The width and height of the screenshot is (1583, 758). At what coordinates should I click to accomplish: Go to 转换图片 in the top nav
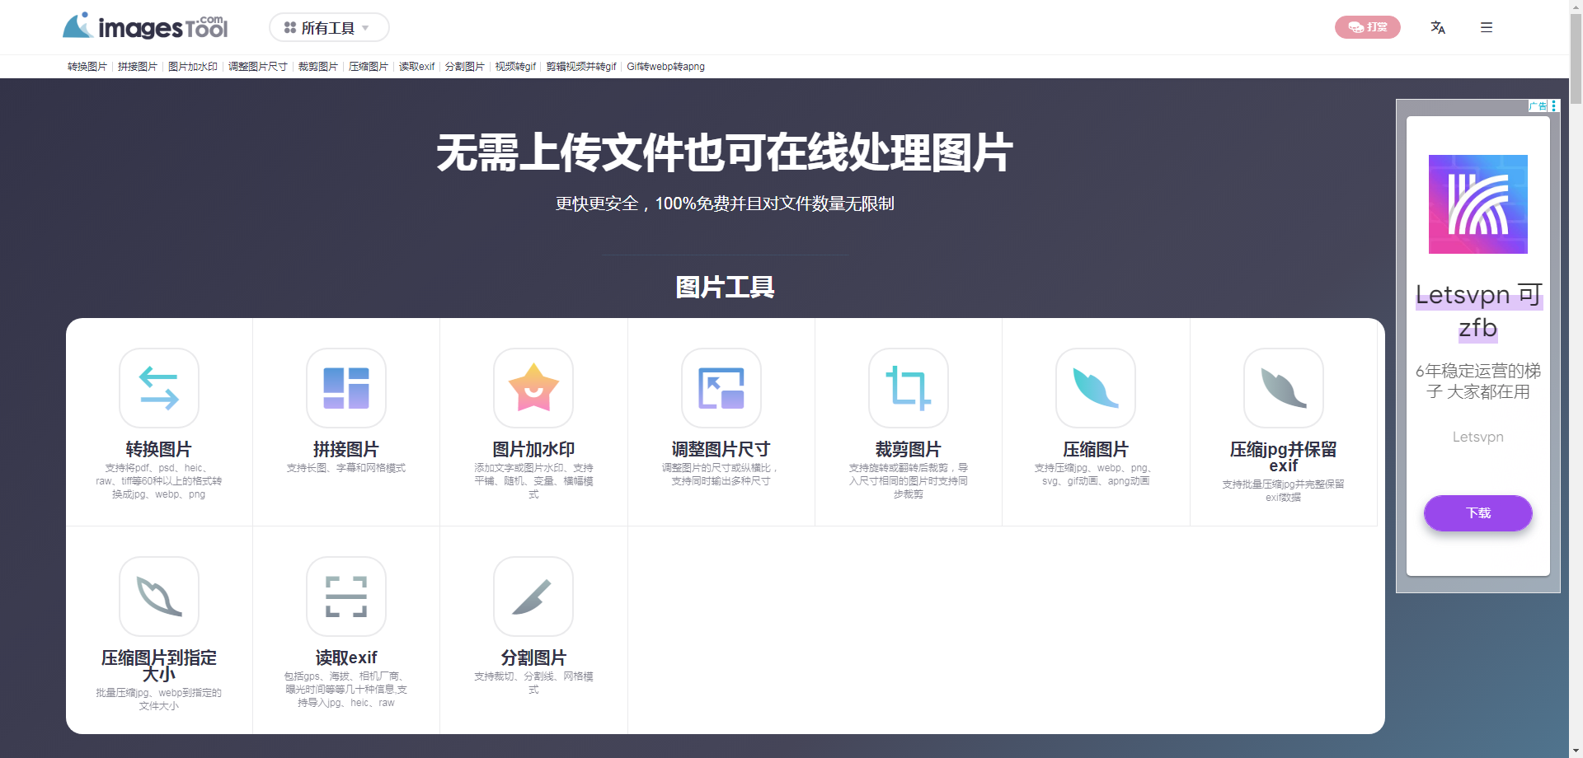(x=87, y=67)
